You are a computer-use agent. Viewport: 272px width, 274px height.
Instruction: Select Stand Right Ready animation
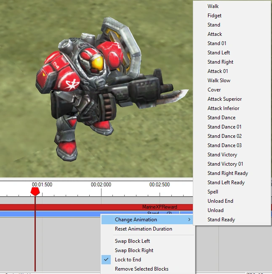point(232,173)
